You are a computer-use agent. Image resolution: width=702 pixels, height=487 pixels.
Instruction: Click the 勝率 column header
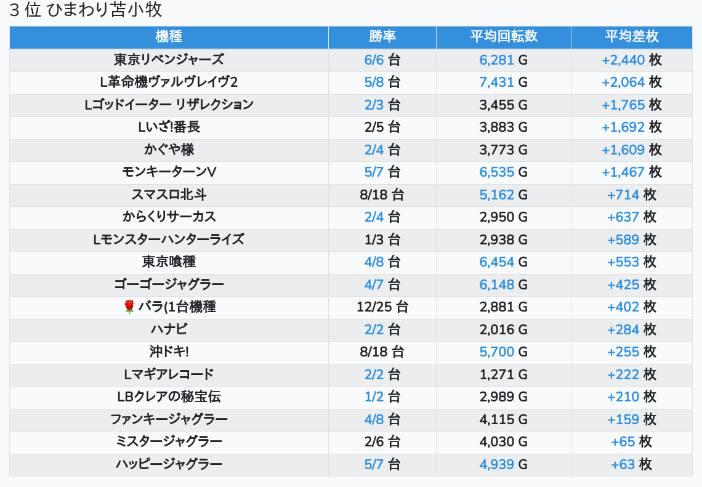click(382, 37)
